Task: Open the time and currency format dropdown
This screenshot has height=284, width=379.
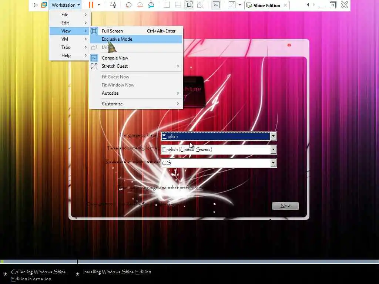Action: point(273,150)
